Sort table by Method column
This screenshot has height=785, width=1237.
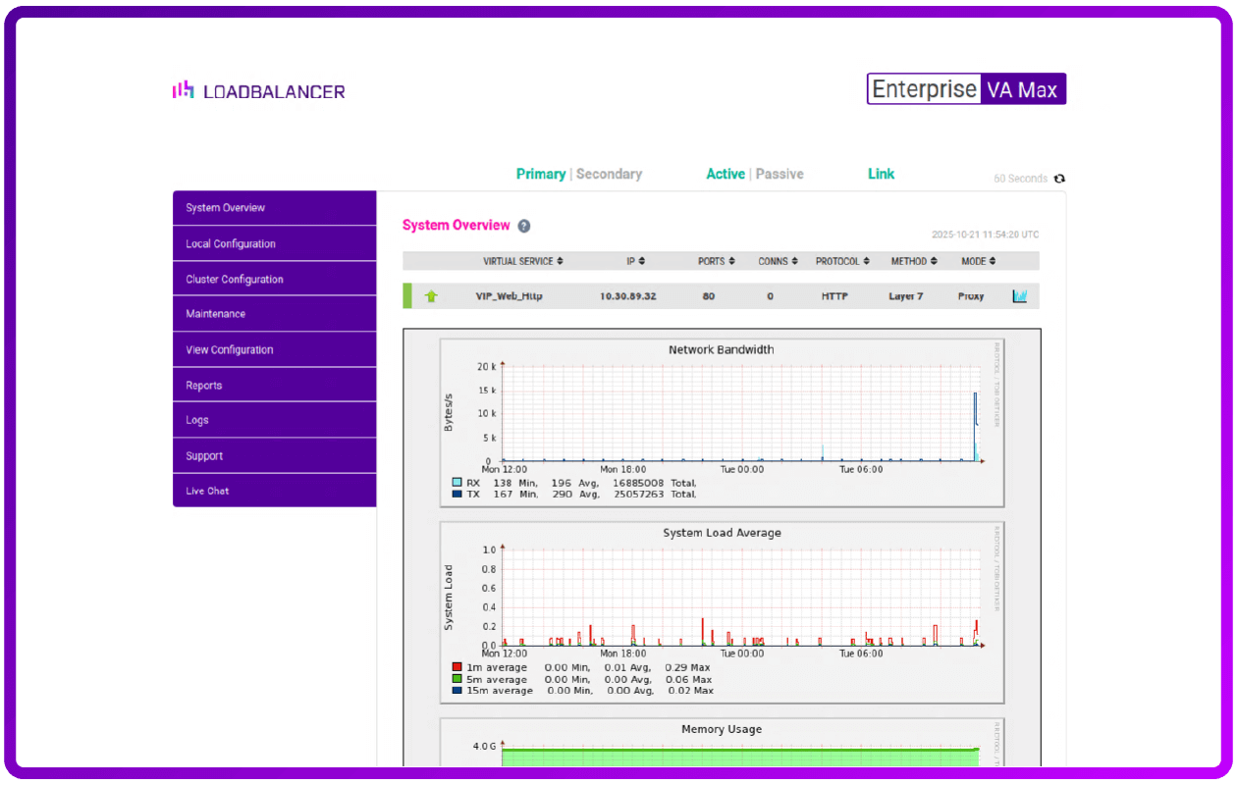(x=913, y=261)
